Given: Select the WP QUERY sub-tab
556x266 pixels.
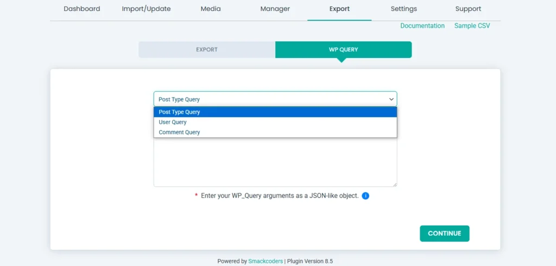Looking at the screenshot, I should (x=343, y=49).
